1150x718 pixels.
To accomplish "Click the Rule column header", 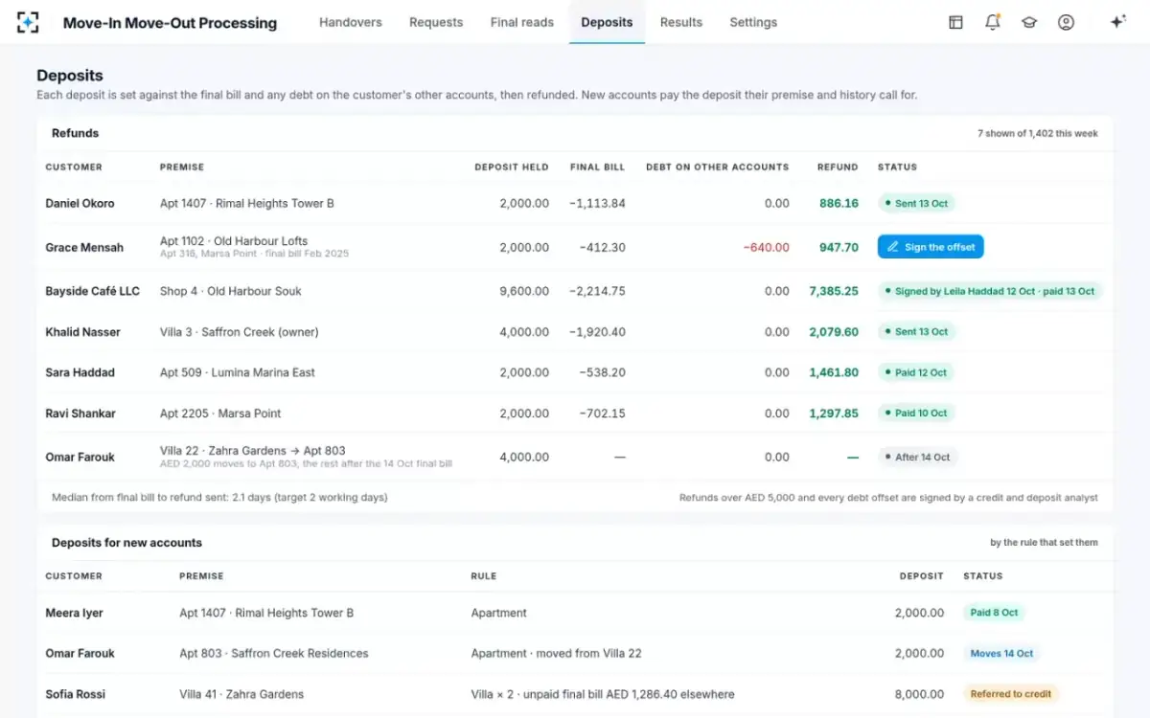I will point(484,576).
